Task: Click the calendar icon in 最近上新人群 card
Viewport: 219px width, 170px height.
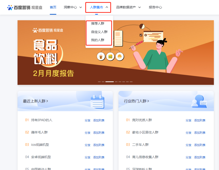Action: pos(97,101)
